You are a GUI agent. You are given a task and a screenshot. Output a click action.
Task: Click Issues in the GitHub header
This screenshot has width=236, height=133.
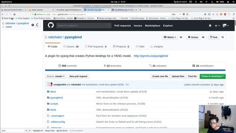(138, 25)
